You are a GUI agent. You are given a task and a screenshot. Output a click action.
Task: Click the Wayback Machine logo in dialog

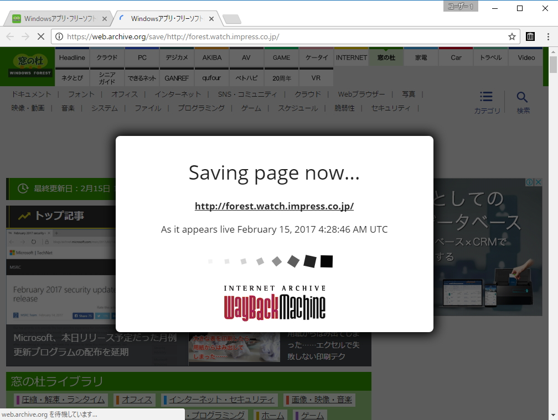click(x=275, y=303)
